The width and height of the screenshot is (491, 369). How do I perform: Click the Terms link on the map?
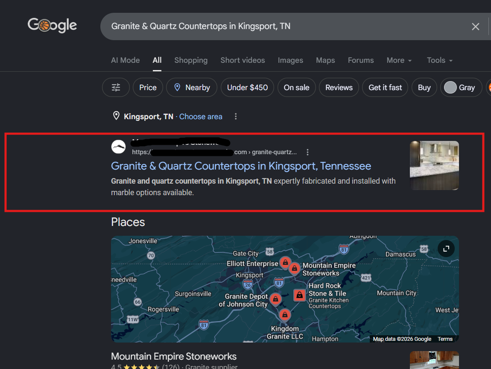click(445, 339)
